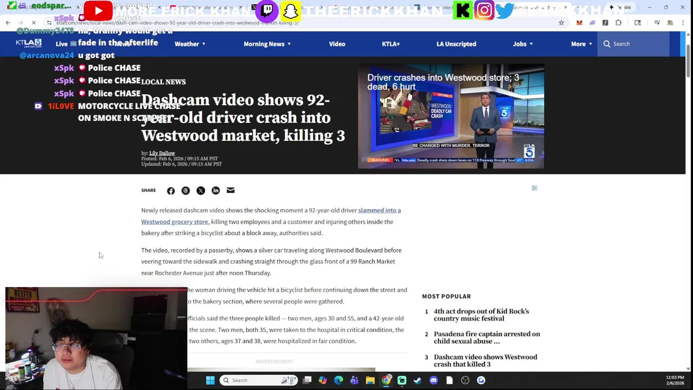Open author Lily Dallow's page
The height and width of the screenshot is (390, 693).
tap(162, 153)
